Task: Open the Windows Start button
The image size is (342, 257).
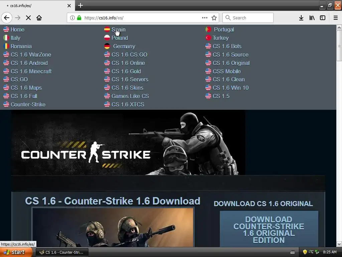Action: [x=16, y=252]
